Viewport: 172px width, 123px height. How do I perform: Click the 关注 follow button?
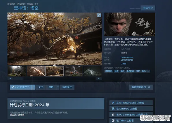[x=41, y=87]
